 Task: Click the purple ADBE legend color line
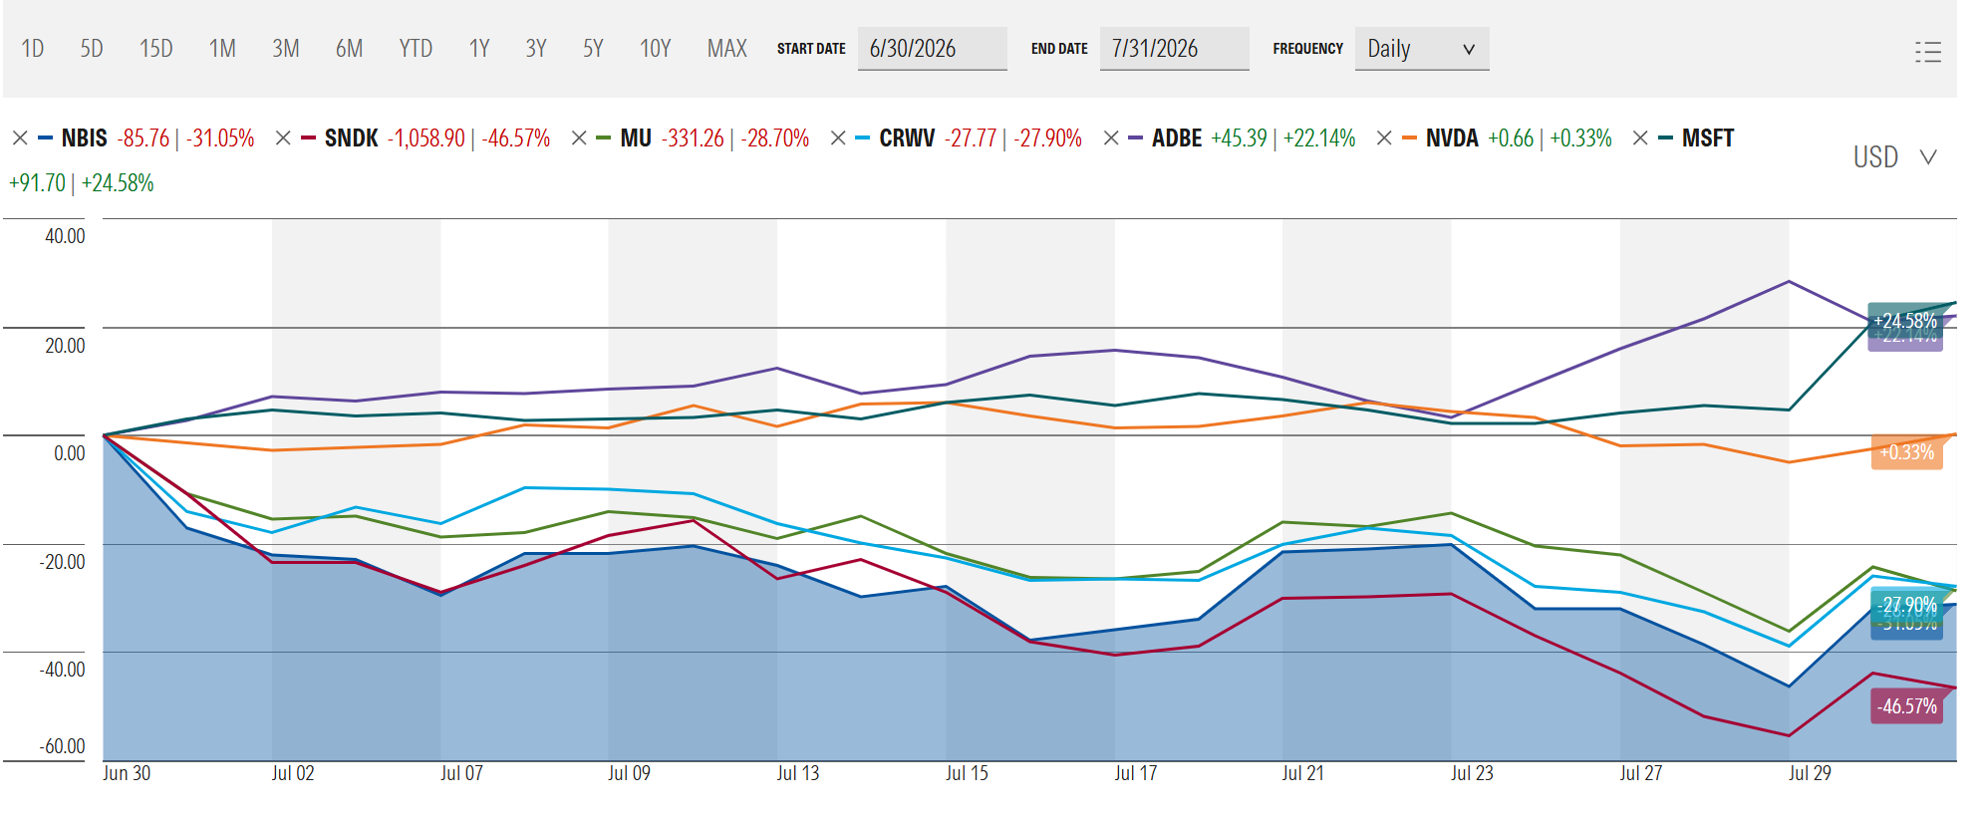coord(1136,138)
